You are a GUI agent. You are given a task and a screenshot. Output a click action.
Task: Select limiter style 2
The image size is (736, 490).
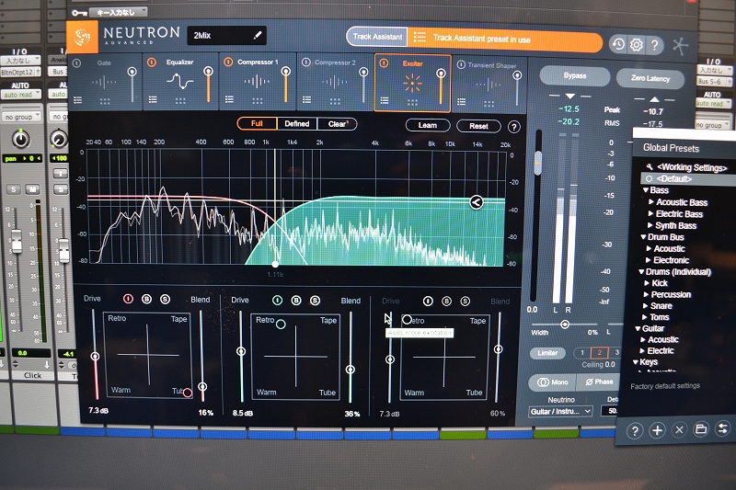(x=599, y=353)
